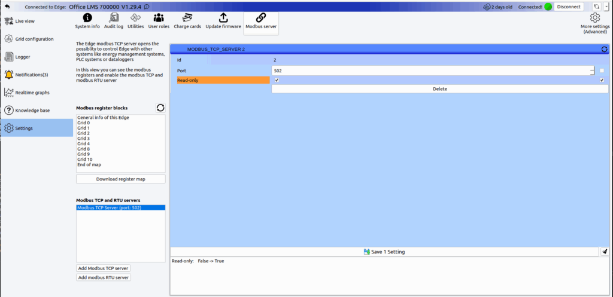Viewport: 613px width, 297px height.
Task: Select 'General info of this Edge' block
Action: [103, 118]
